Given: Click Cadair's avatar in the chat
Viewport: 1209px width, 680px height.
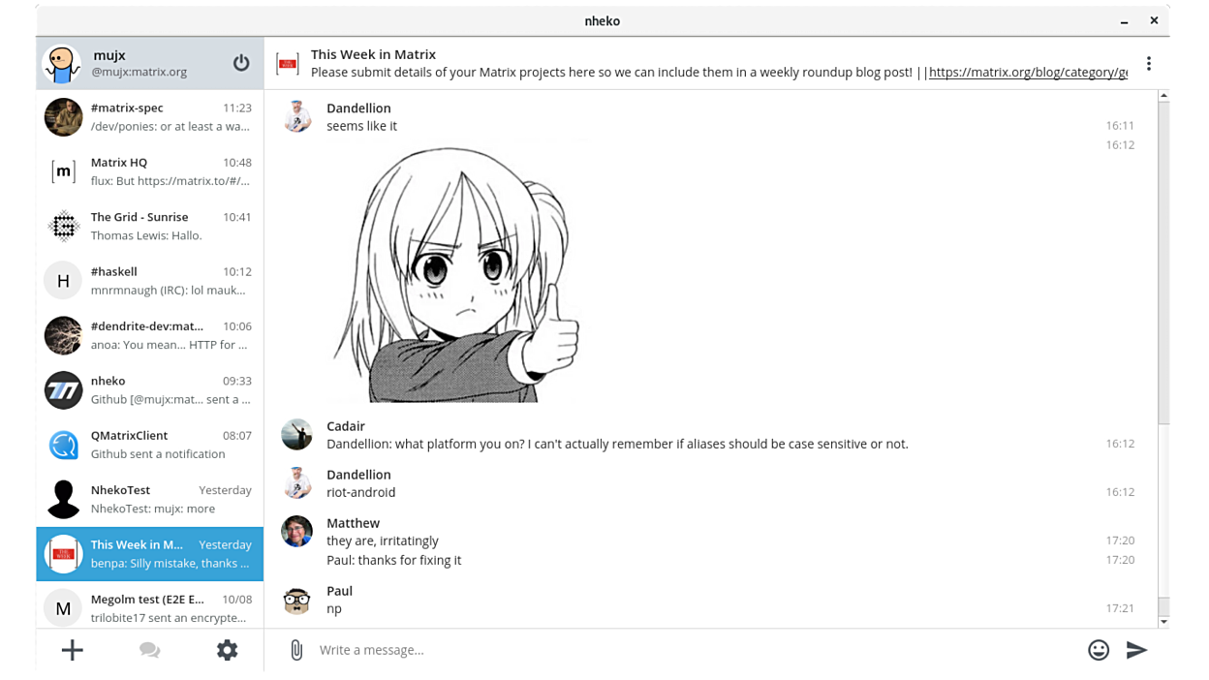Looking at the screenshot, I should (296, 435).
